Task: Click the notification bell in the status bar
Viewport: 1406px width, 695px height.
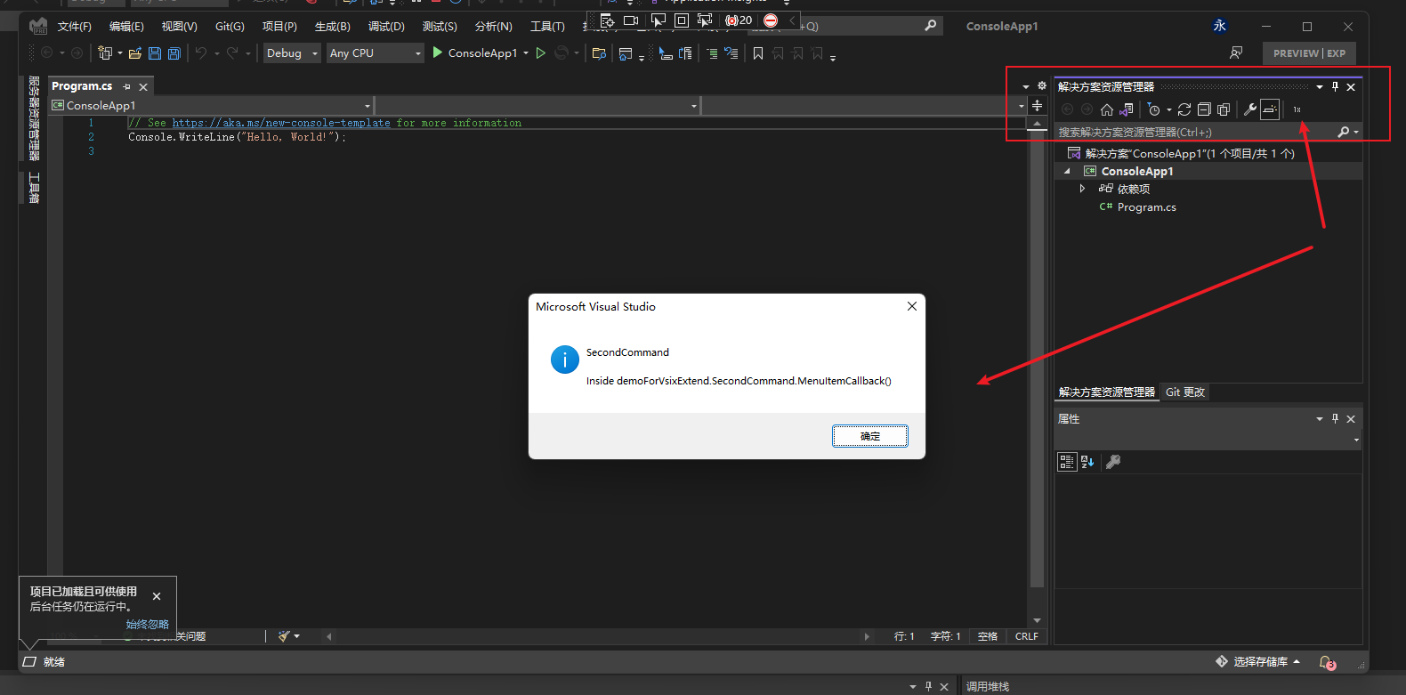Action: pos(1327,663)
